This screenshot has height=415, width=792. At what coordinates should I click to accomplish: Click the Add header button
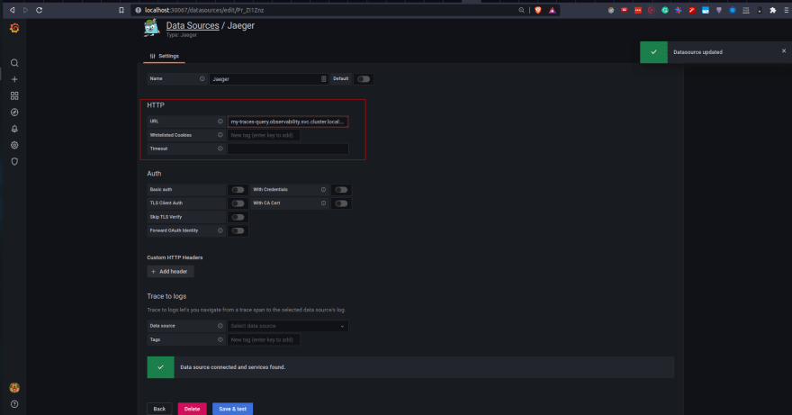click(x=170, y=272)
